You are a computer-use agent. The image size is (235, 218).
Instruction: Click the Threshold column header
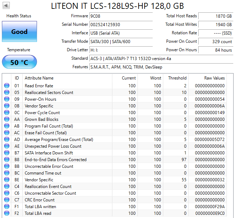[x=177, y=78]
